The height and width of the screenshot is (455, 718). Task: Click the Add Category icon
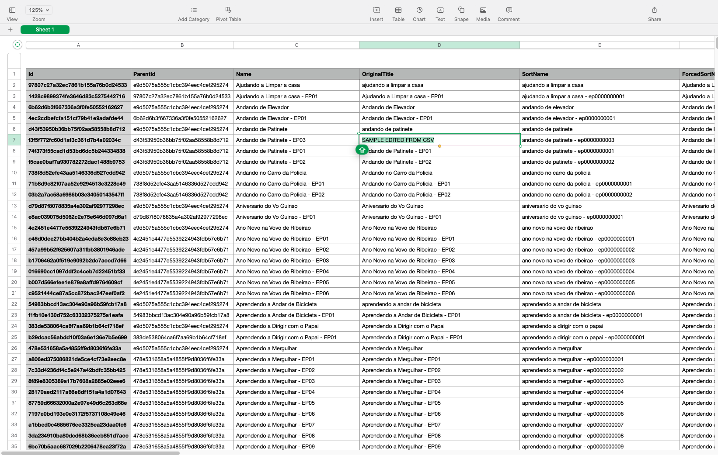click(194, 10)
